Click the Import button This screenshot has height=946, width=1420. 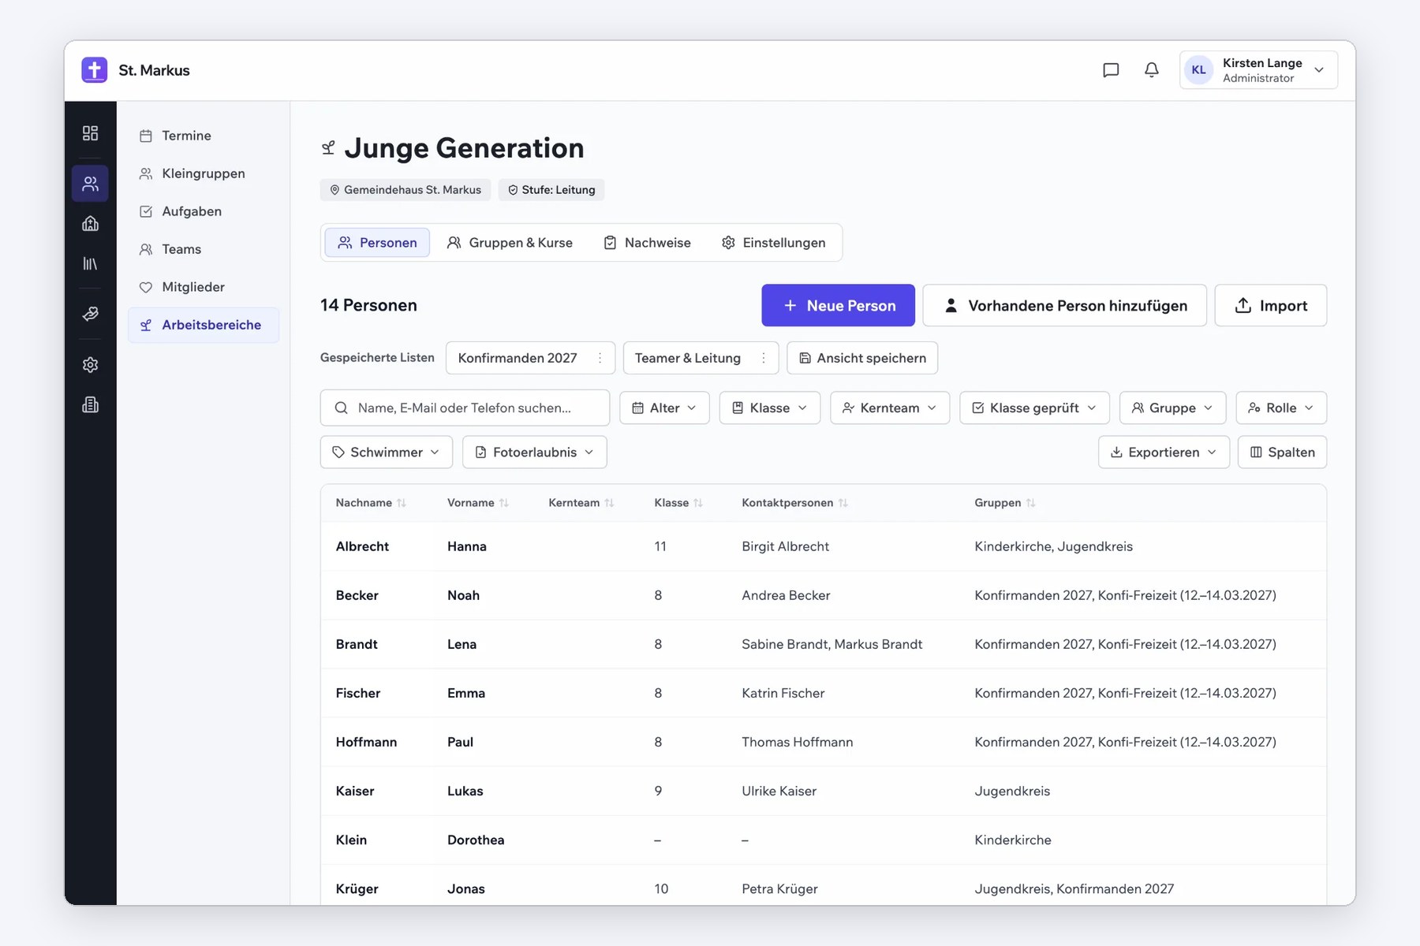tap(1271, 305)
